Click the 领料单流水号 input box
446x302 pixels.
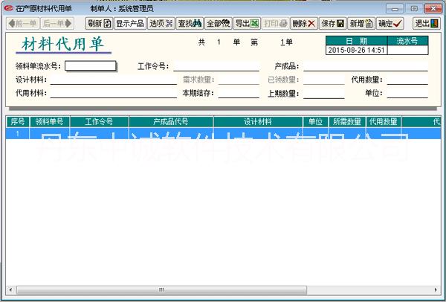[91, 66]
